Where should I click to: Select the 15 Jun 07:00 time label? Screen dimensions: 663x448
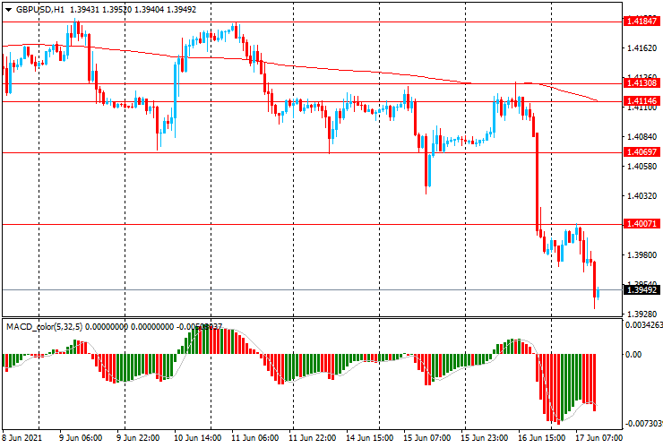427,437
